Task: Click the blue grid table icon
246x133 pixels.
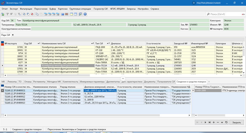Action: click(63, 14)
